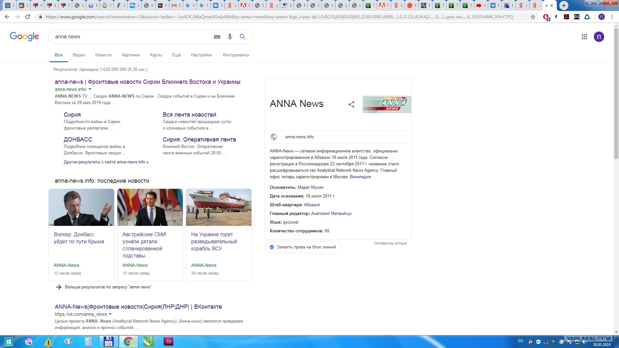The height and width of the screenshot is (348, 619).
Task: Open Chrome three-dot menu
Action: point(612,17)
